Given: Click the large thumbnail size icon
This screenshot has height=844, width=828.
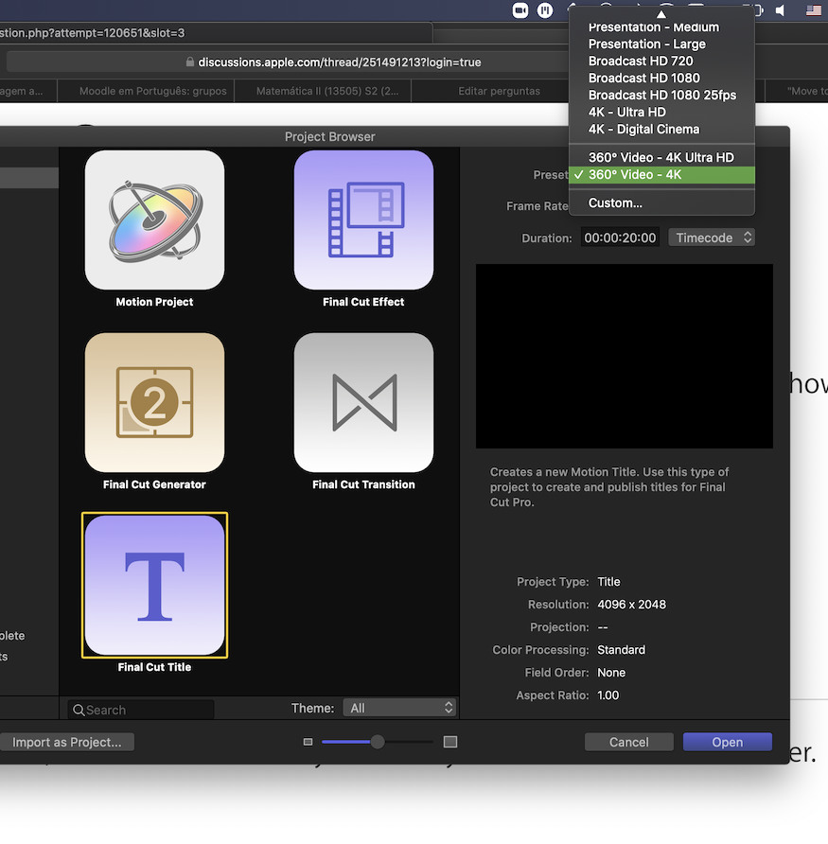Looking at the screenshot, I should point(450,742).
